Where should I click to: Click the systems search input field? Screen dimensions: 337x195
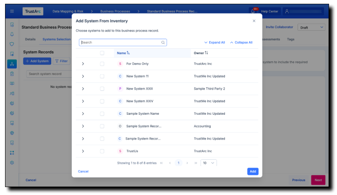(120, 42)
